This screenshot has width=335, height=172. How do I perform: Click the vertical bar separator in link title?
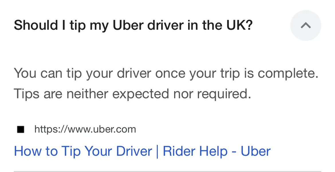[x=157, y=151]
